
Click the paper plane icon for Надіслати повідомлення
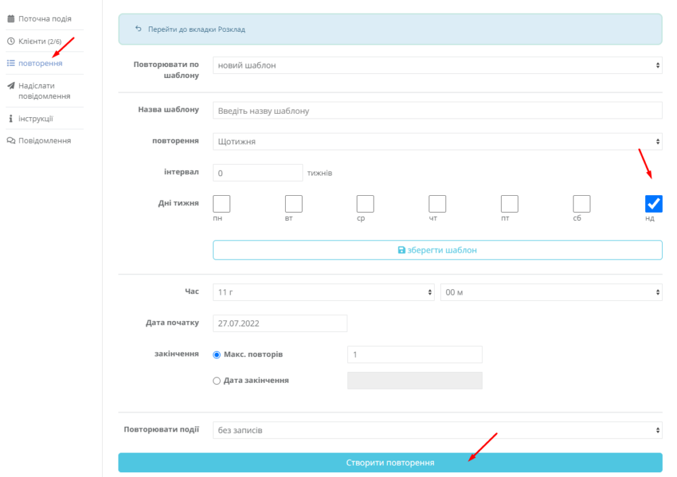click(x=11, y=85)
